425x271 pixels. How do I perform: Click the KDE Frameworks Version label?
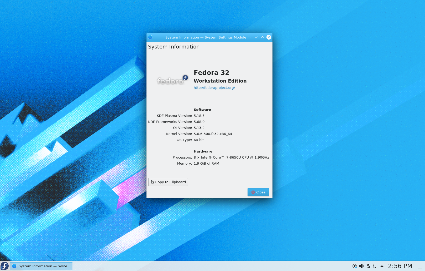(170, 122)
